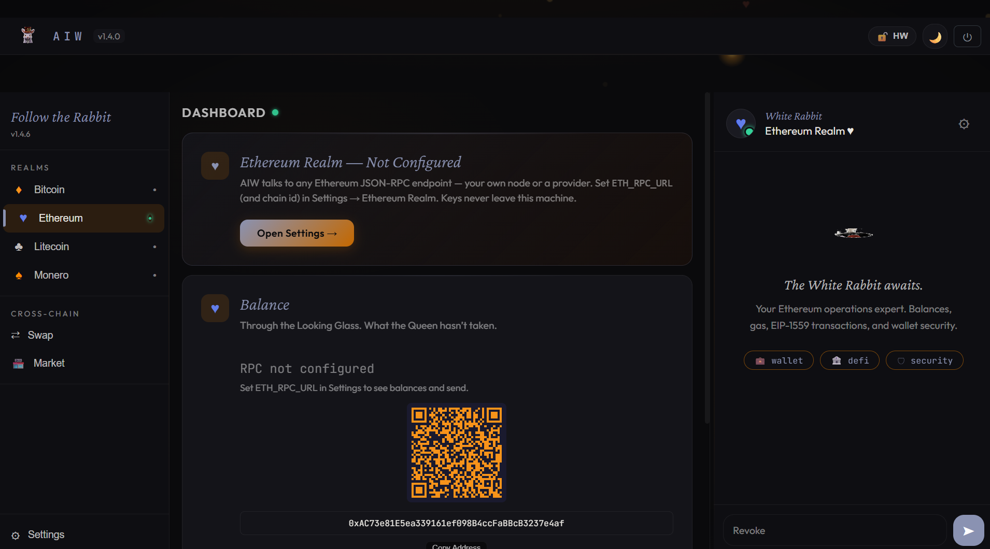This screenshot has height=549, width=990.
Task: Select the defi suggestion chip
Action: tap(850, 360)
